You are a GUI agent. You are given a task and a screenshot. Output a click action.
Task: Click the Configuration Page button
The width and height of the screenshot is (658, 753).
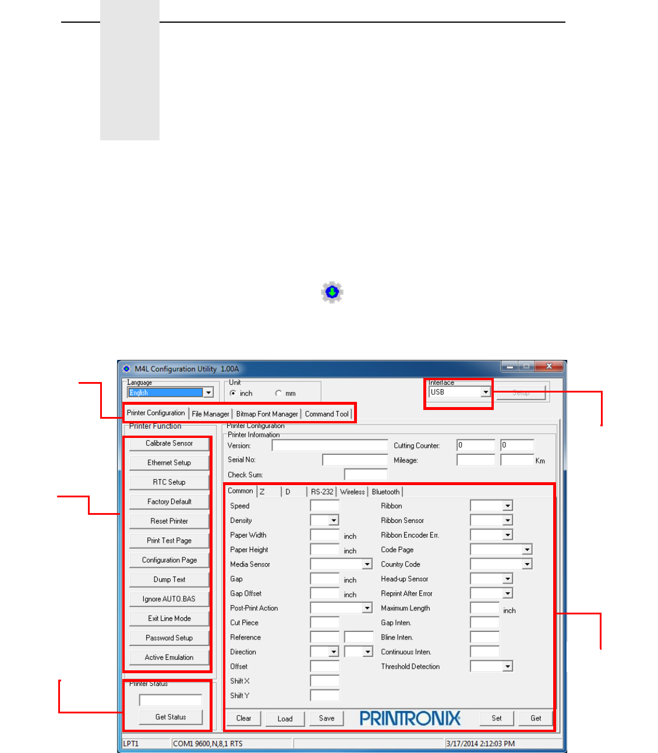coord(169,560)
